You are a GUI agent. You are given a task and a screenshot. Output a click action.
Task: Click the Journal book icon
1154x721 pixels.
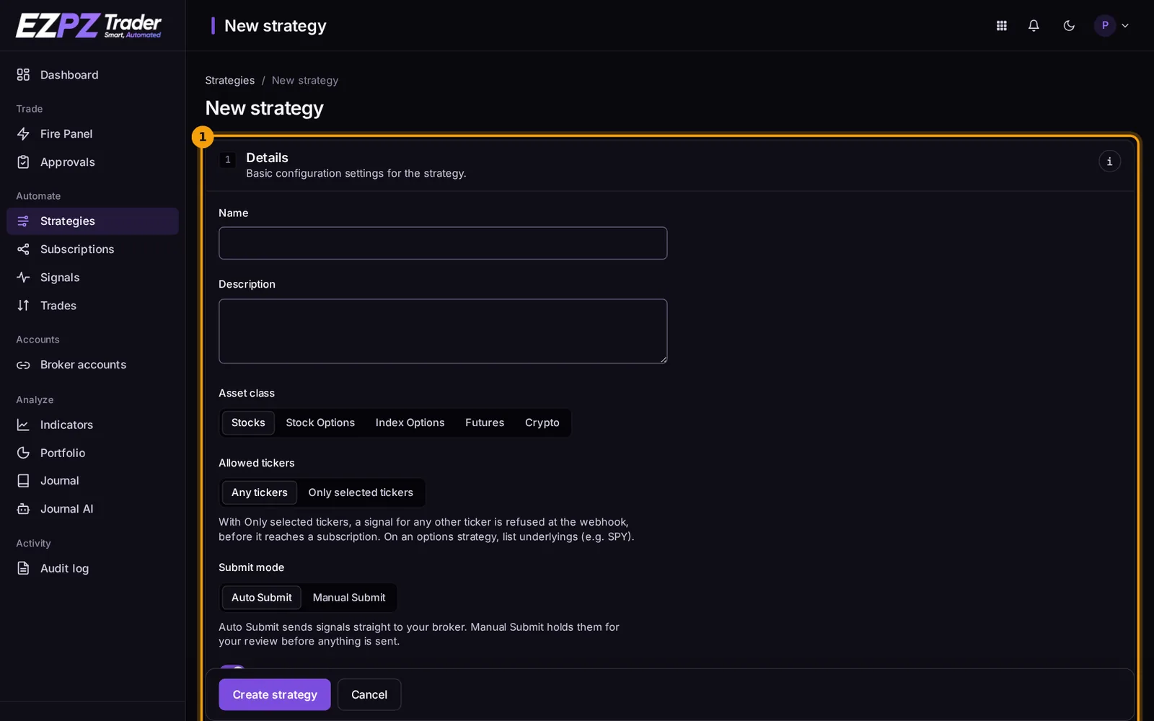[23, 481]
